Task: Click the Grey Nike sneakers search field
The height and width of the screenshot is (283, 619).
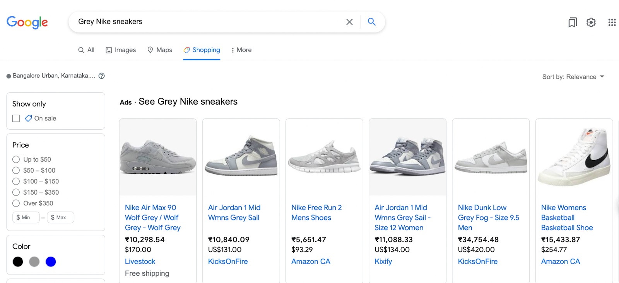Action: [209, 22]
